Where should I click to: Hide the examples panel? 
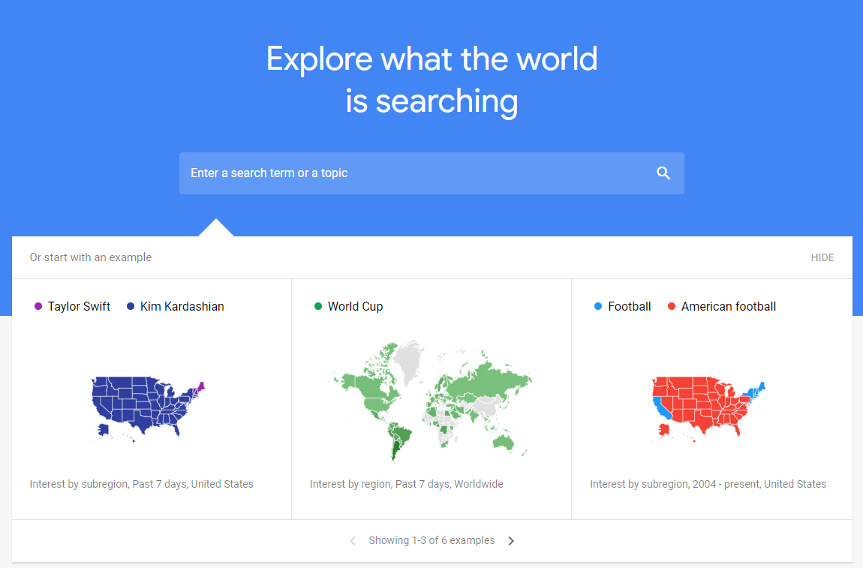point(822,257)
